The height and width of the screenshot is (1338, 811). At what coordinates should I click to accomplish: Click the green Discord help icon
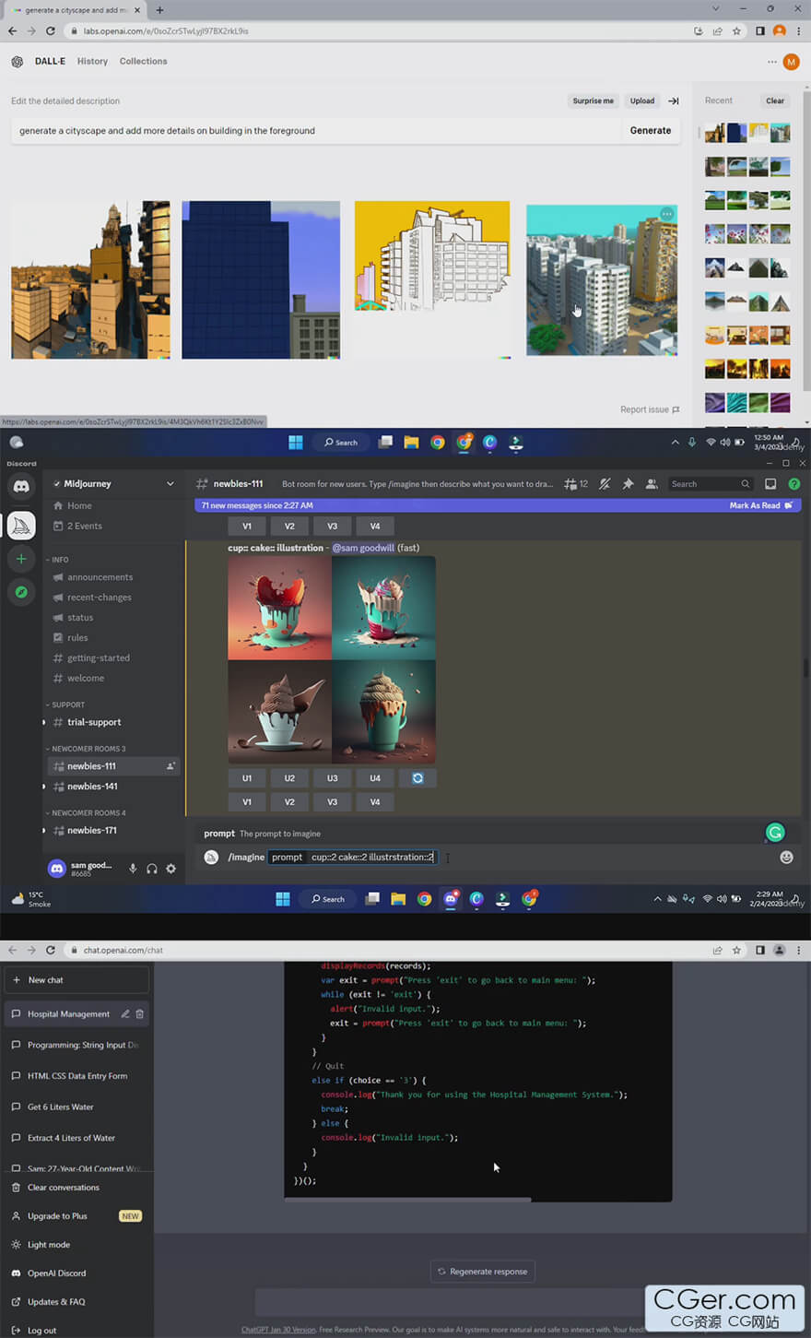coord(793,483)
